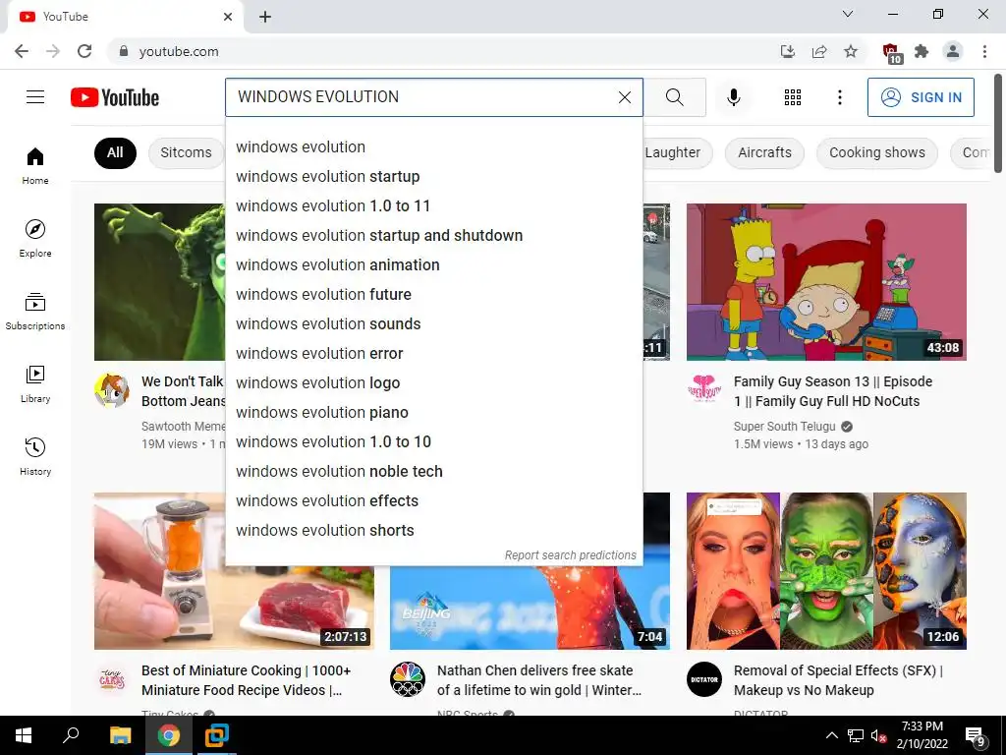Choose suggestion "windows evolution error"
Image resolution: width=1006 pixels, height=755 pixels.
point(434,354)
